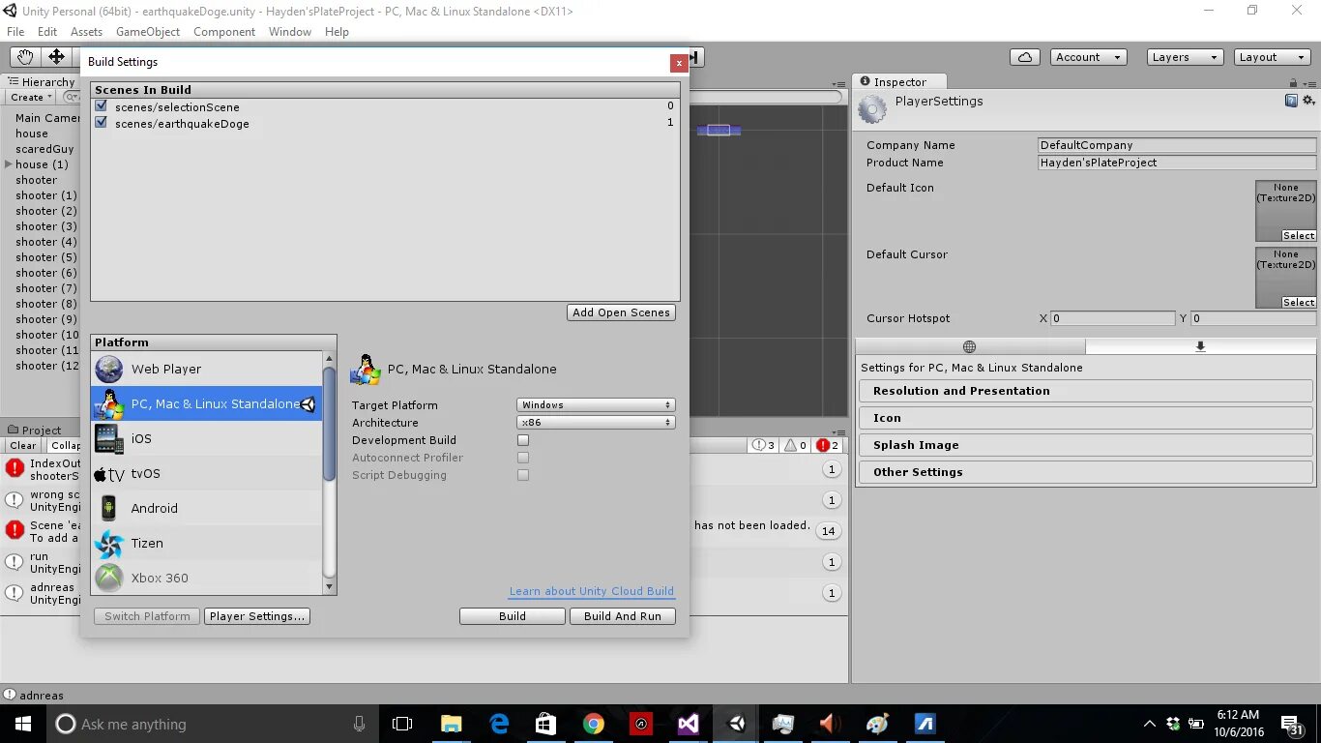
Task: Launch Microsoft Edge from the taskbar
Action: (x=499, y=724)
